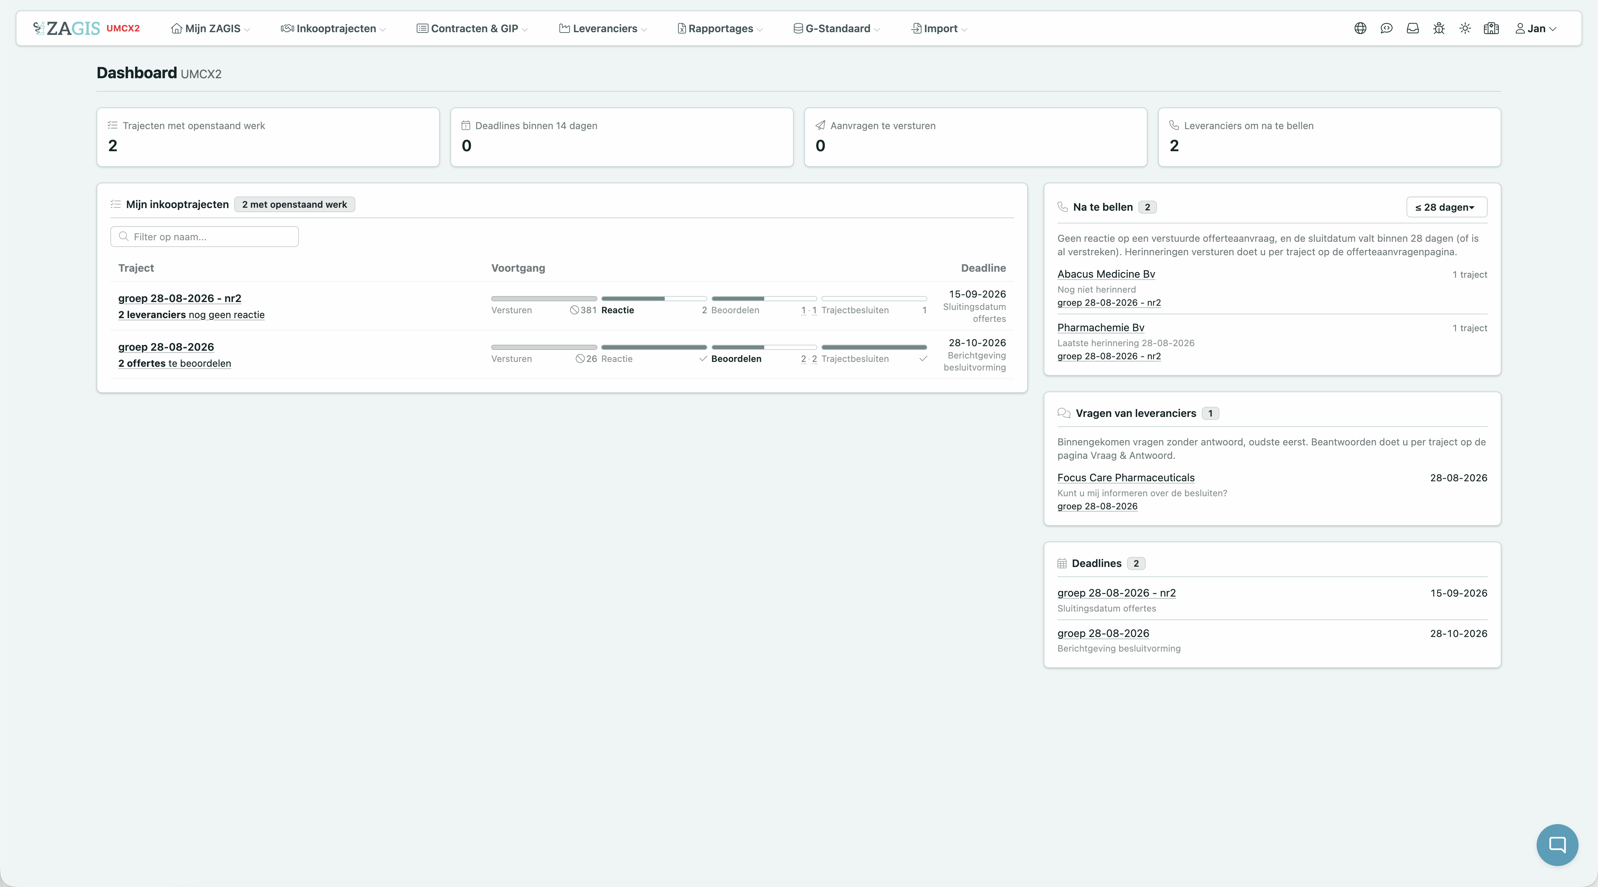Open the Trajecten met openstaand werk card
The width and height of the screenshot is (1598, 887).
pos(268,137)
